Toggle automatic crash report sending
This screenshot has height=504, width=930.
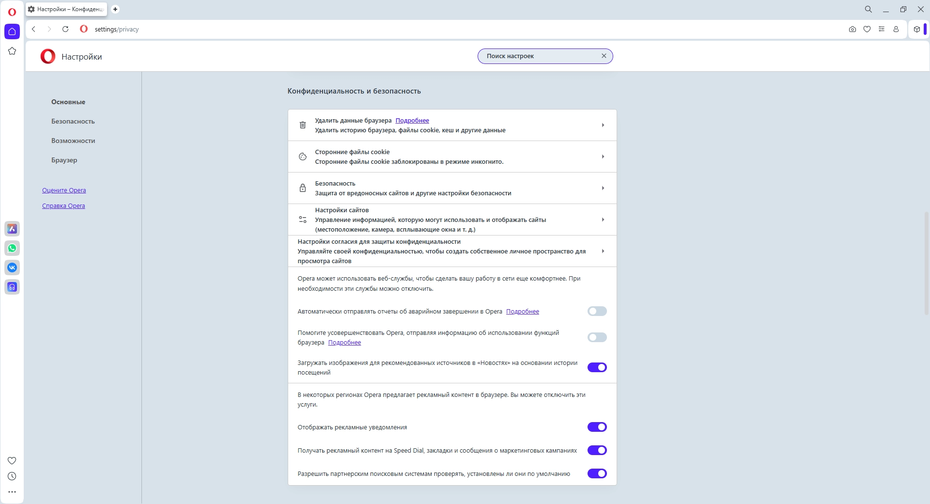pyautogui.click(x=597, y=311)
